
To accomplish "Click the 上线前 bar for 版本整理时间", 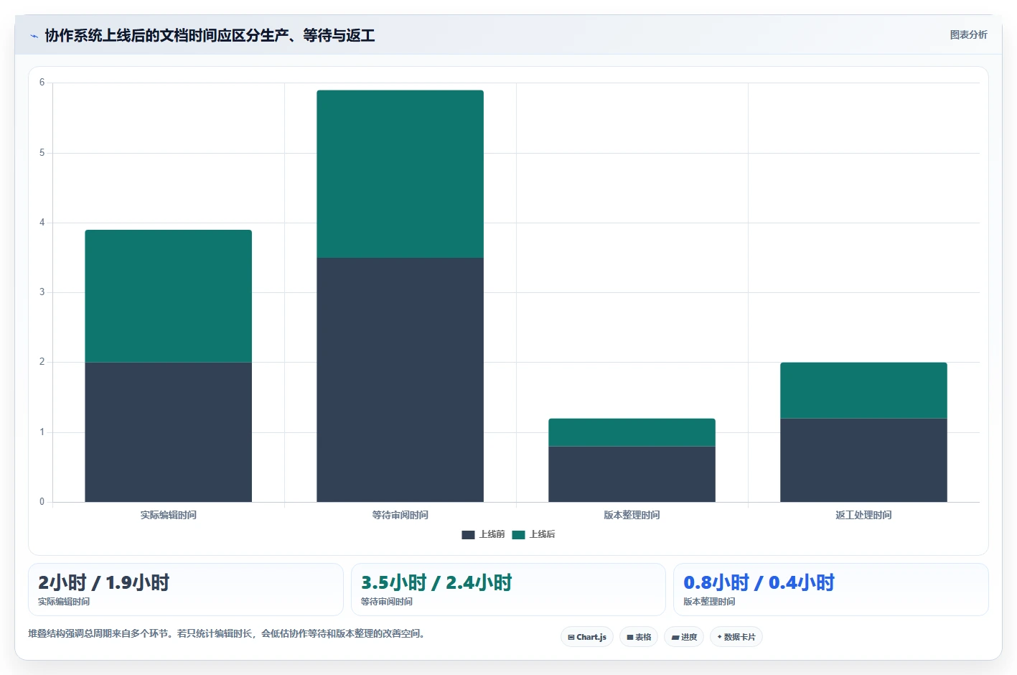I will 632,474.
